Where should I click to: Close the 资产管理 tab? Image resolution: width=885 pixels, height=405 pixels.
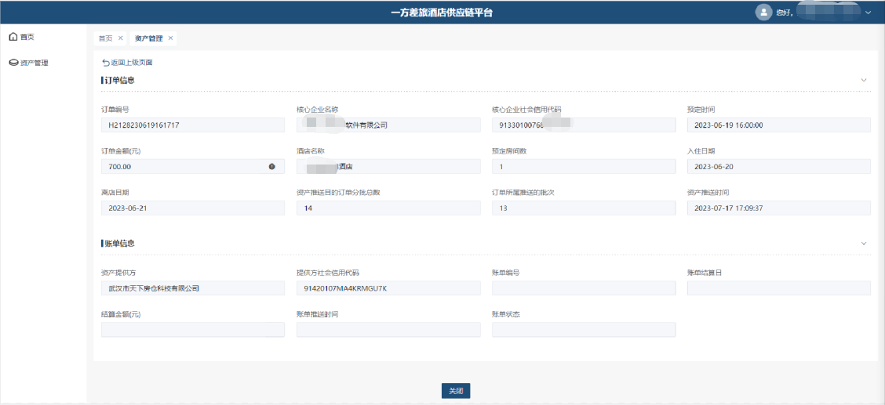[x=170, y=38]
